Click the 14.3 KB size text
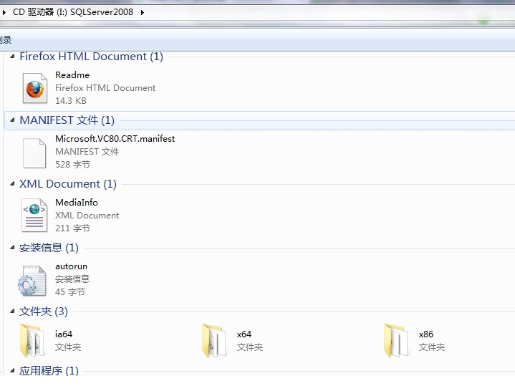This screenshot has width=515, height=391. click(x=71, y=101)
